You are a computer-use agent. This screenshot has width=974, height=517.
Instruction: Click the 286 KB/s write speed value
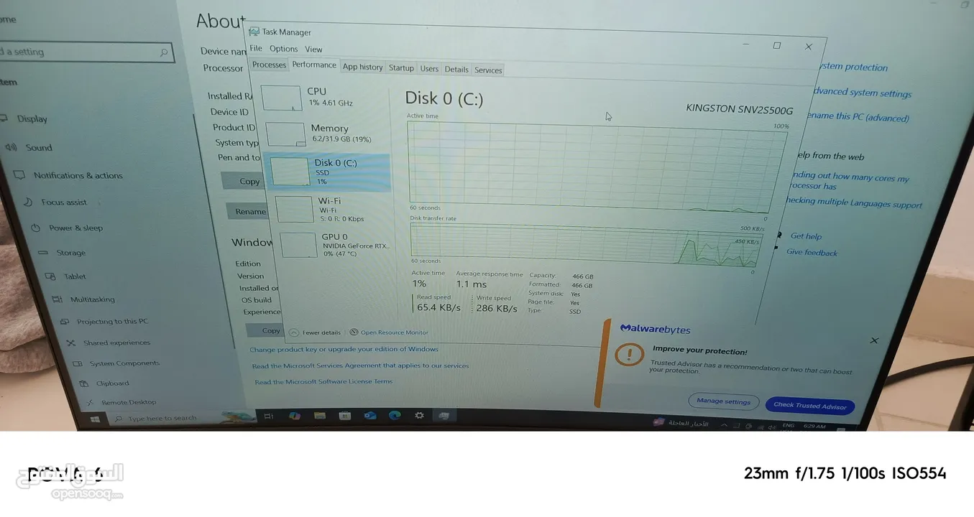coord(497,308)
